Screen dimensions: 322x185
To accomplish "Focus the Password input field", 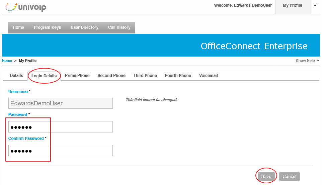I will pos(61,127).
